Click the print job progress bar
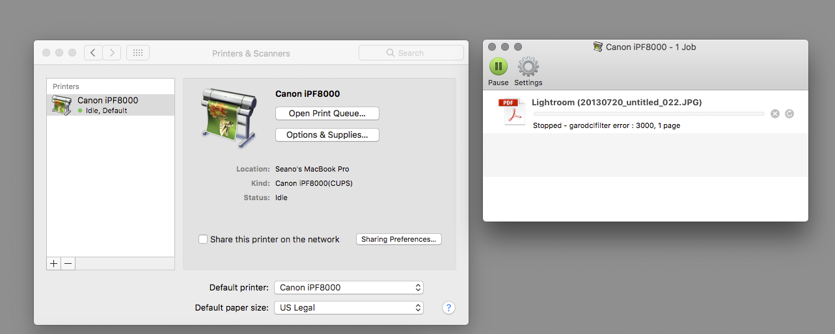The image size is (835, 334). pos(648,114)
